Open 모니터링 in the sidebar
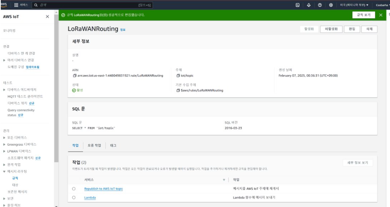 click(x=9, y=31)
